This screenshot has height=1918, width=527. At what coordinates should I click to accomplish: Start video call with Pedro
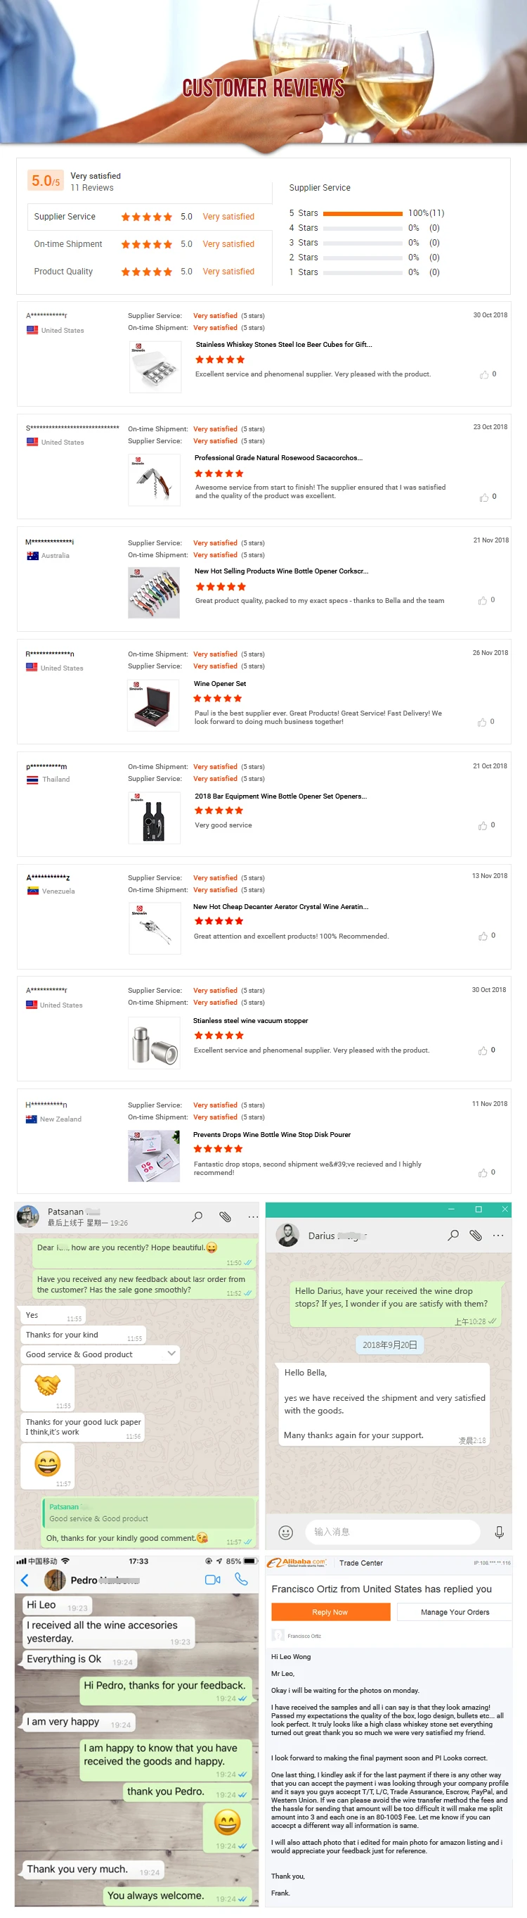(213, 1580)
